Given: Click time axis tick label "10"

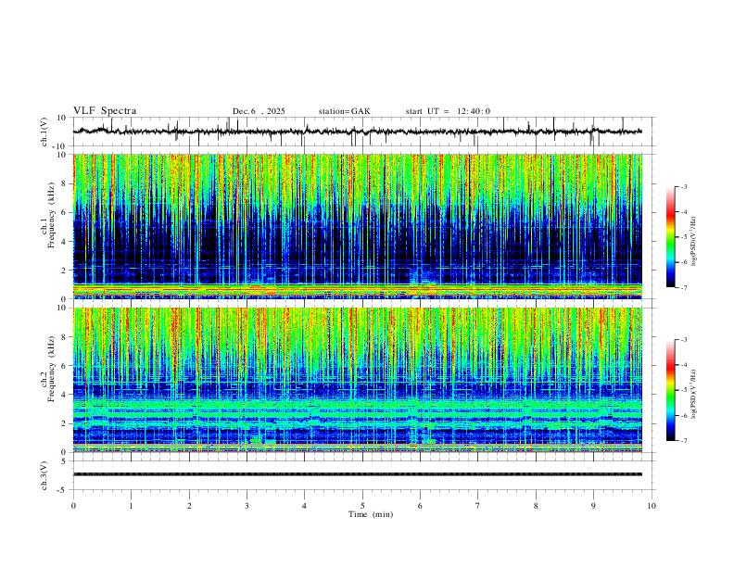Looking at the screenshot, I should [652, 506].
